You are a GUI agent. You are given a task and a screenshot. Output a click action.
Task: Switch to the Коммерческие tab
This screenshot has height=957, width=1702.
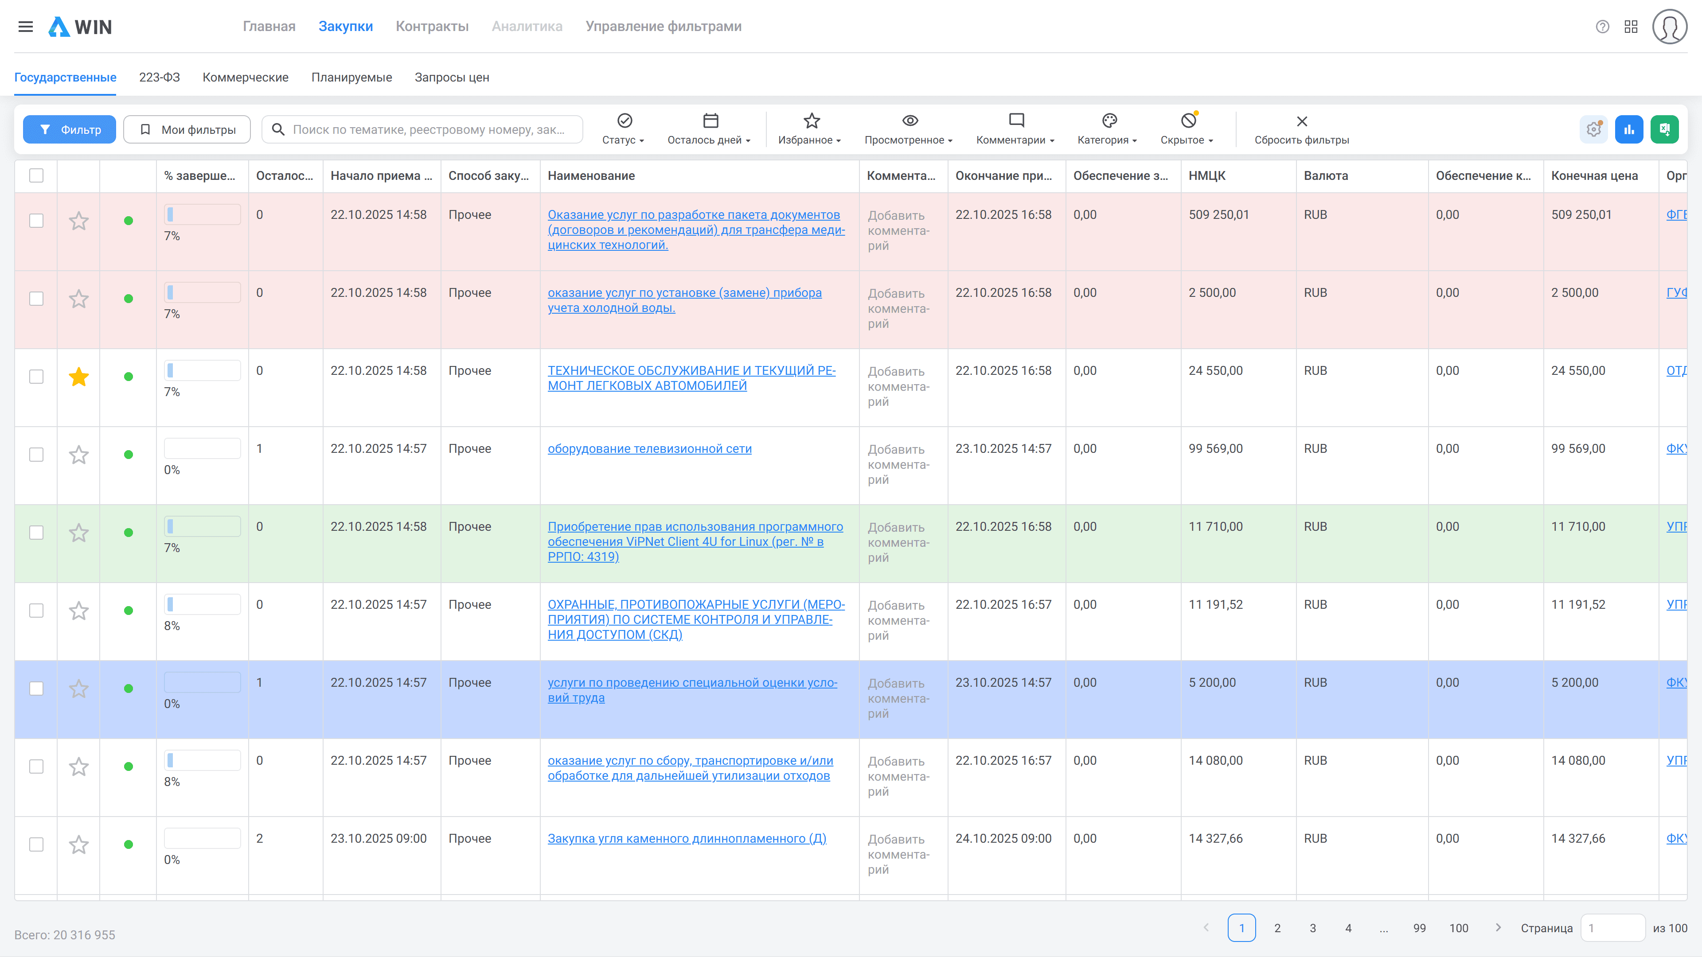point(245,77)
